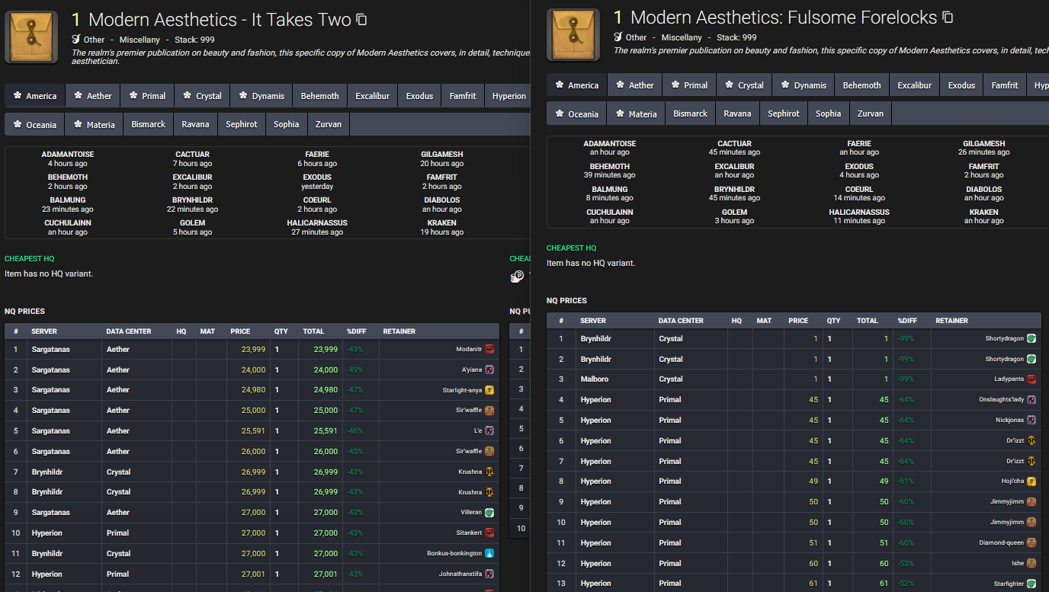Click Onslaughts'lady's retainer city icon
This screenshot has height=592, width=1049.
pyautogui.click(x=1031, y=399)
